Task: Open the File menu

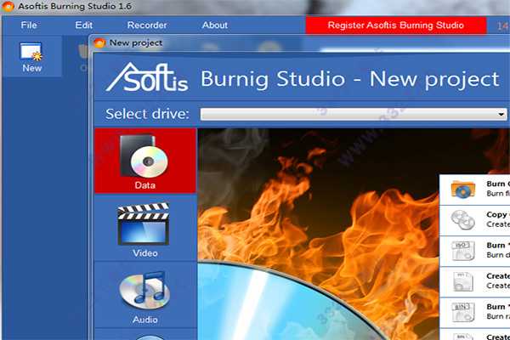Action: 29,25
